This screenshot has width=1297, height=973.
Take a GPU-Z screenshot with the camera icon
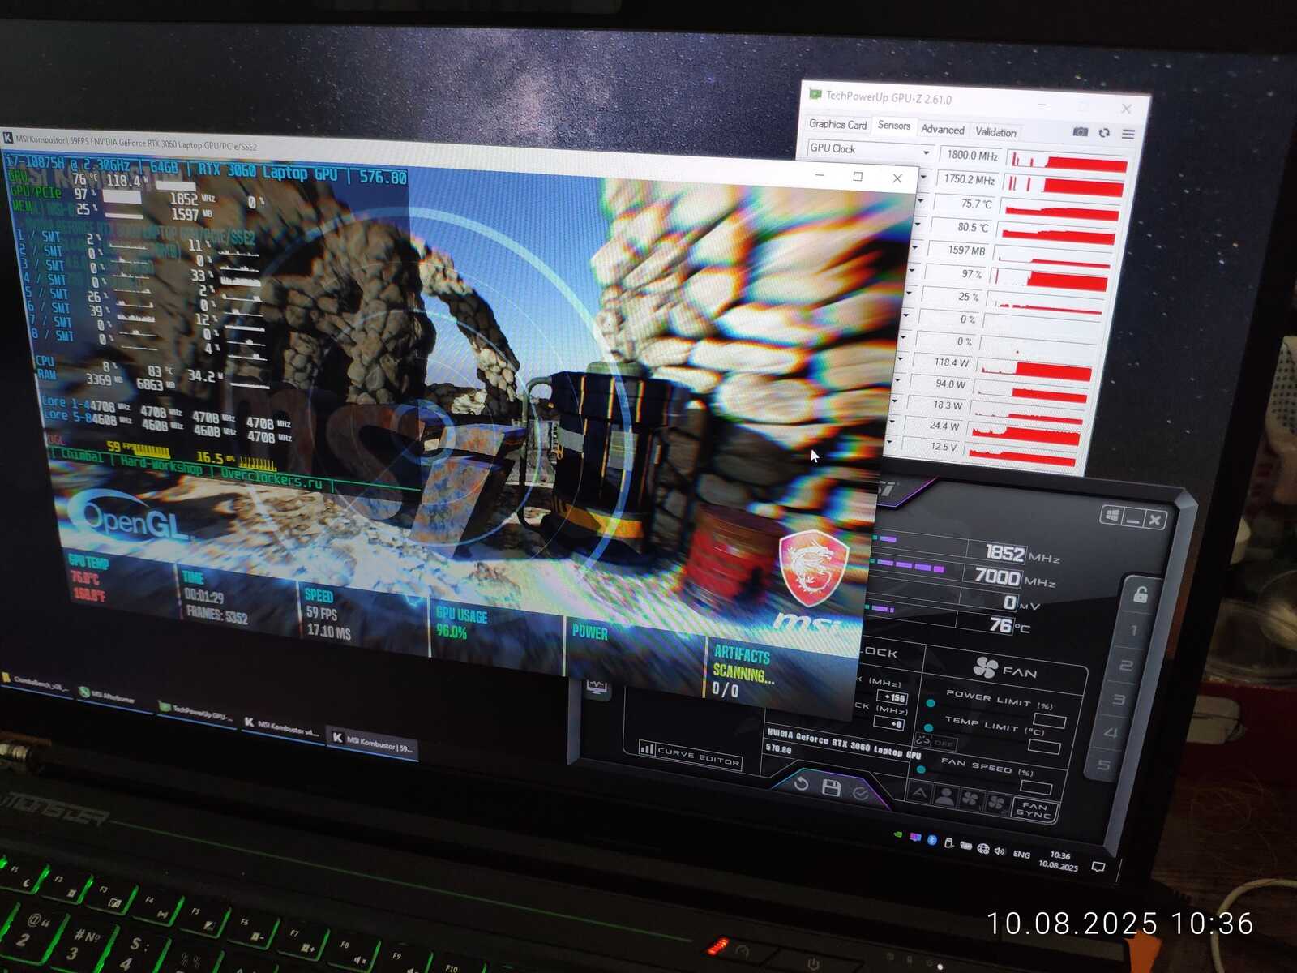[1081, 131]
